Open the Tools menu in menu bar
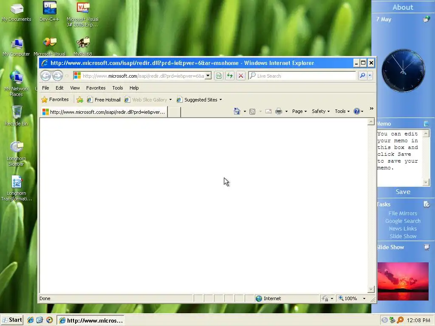 pos(118,88)
